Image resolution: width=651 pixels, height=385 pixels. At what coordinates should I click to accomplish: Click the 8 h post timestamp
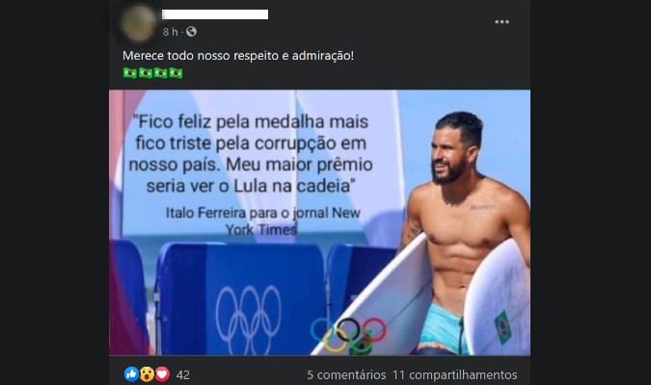170,32
